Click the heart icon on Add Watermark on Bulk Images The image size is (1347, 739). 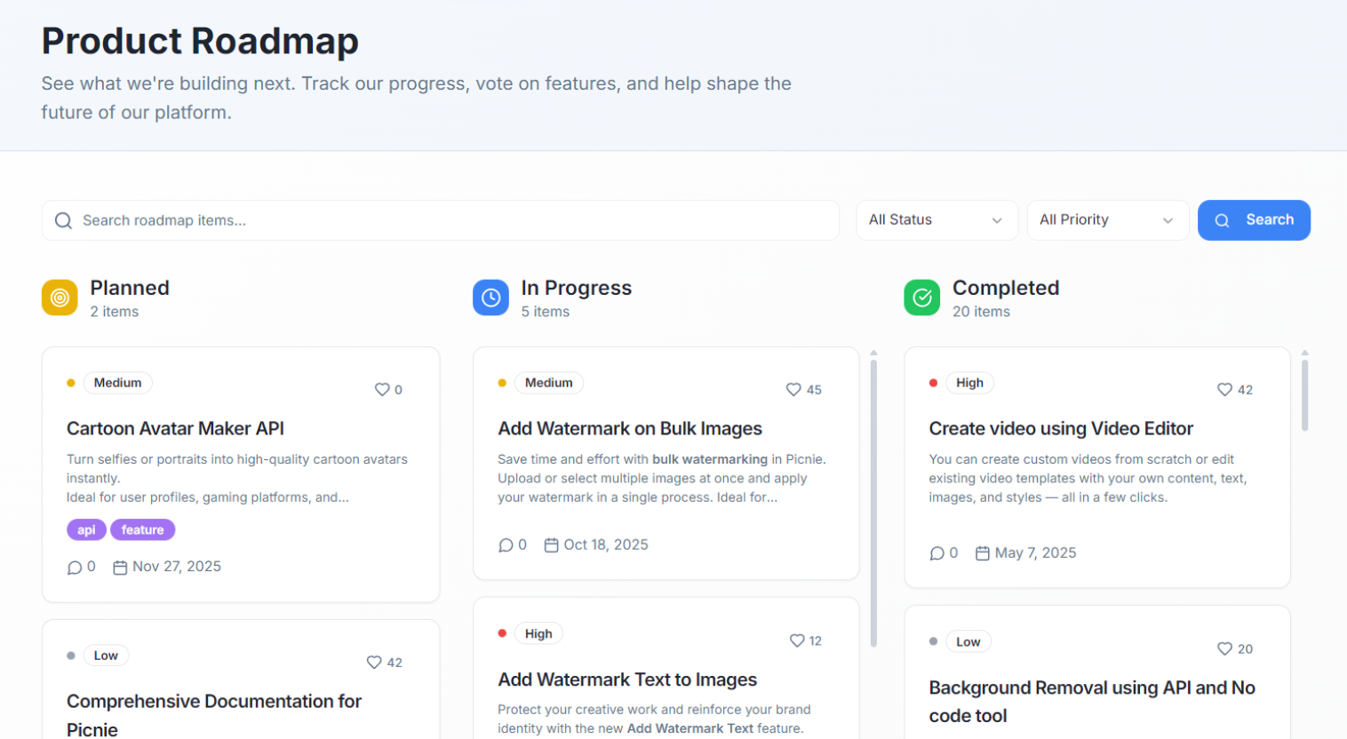click(793, 389)
